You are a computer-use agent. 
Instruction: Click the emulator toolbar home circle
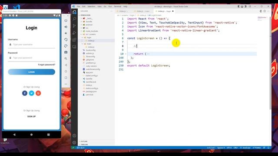(x=66, y=71)
